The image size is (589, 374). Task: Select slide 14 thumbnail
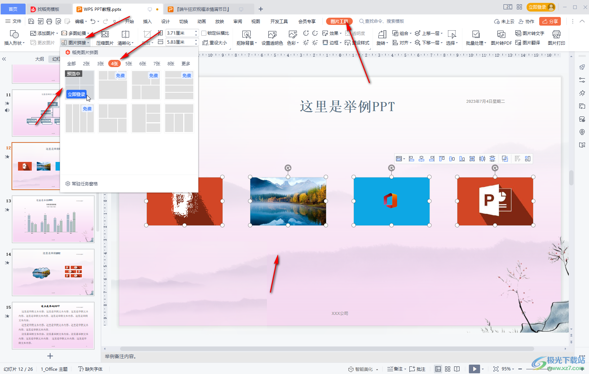point(53,272)
